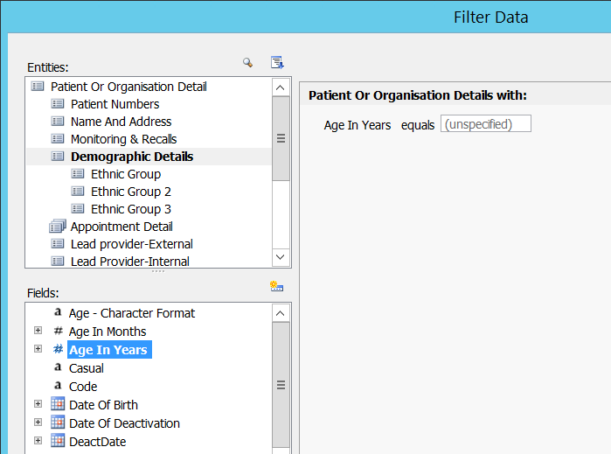611x454 pixels.
Task: Click the Age In Years filter condition label
Action: [x=358, y=125]
